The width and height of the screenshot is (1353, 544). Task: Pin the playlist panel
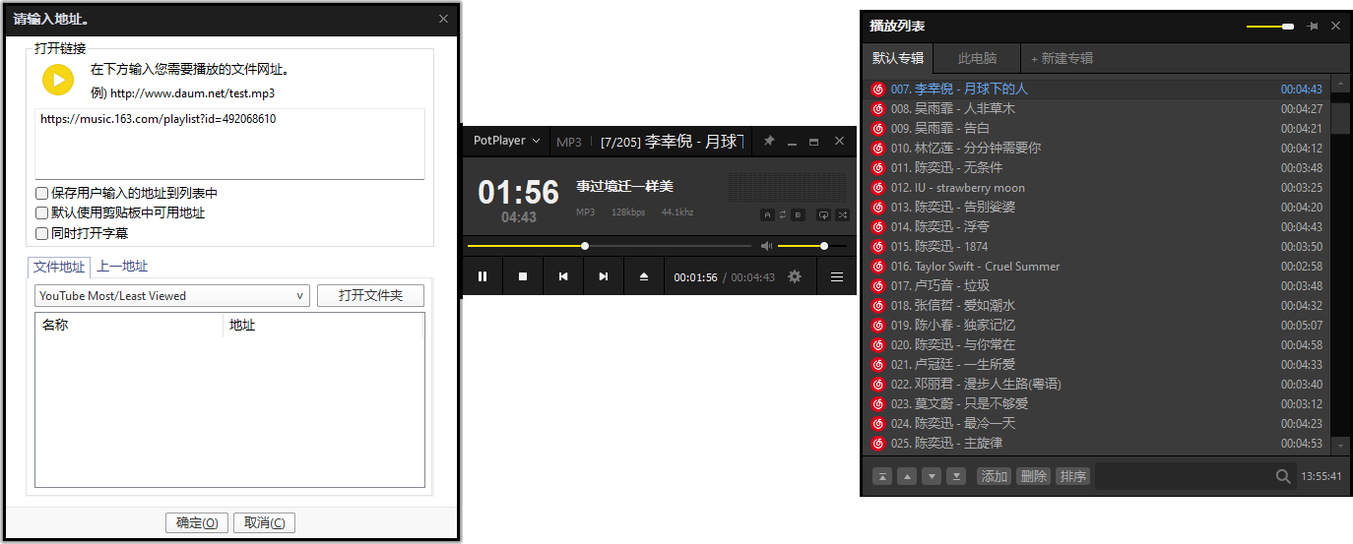tap(1312, 27)
